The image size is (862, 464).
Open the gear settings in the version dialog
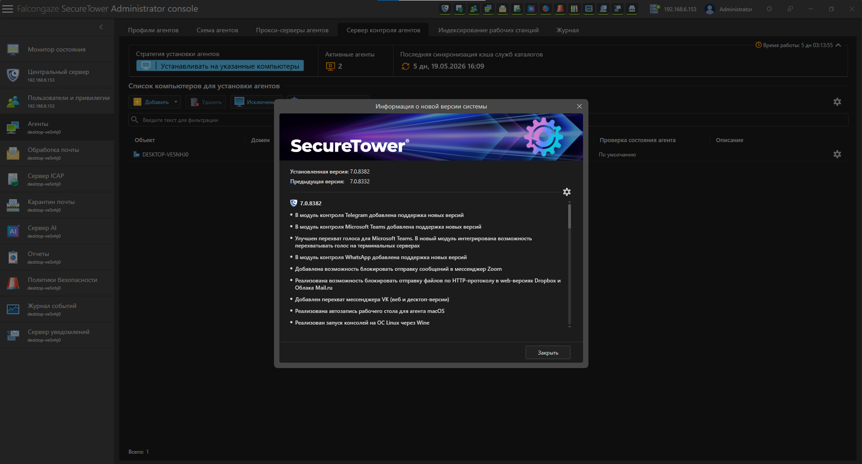click(x=567, y=192)
